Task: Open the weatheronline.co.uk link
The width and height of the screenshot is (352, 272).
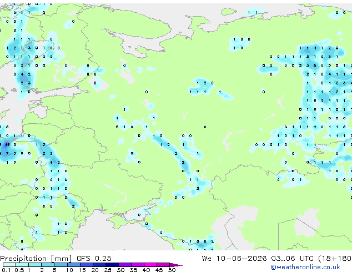Action: point(305,267)
